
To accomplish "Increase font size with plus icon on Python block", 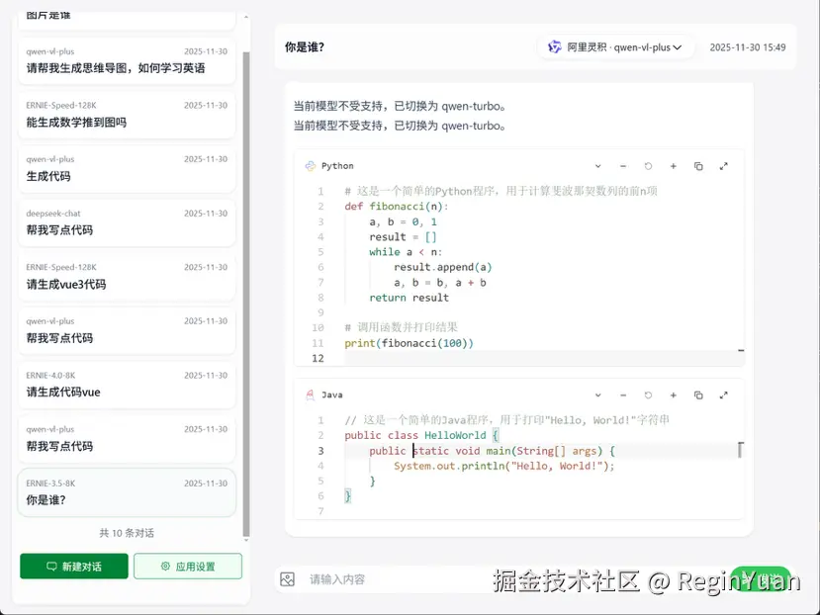I will [674, 166].
